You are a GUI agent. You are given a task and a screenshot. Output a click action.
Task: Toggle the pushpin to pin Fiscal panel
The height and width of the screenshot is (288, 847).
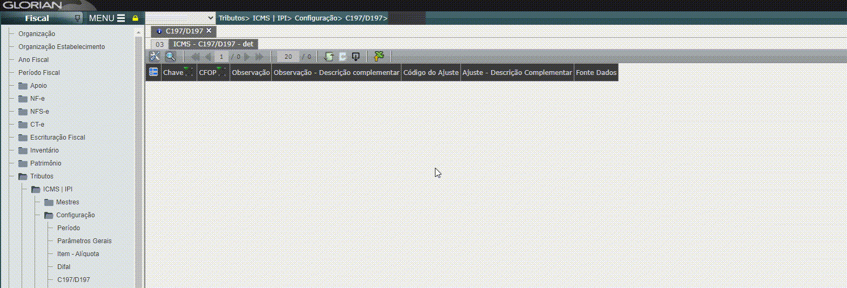pos(77,18)
